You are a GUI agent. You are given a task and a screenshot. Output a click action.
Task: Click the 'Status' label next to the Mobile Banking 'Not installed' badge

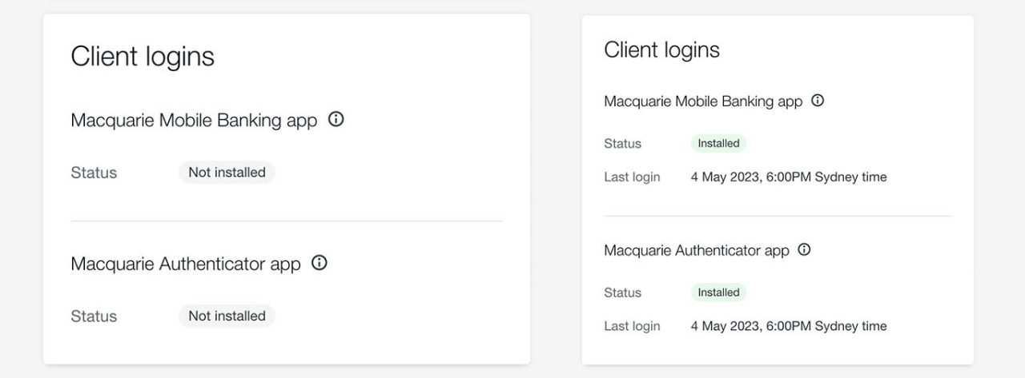click(x=94, y=173)
